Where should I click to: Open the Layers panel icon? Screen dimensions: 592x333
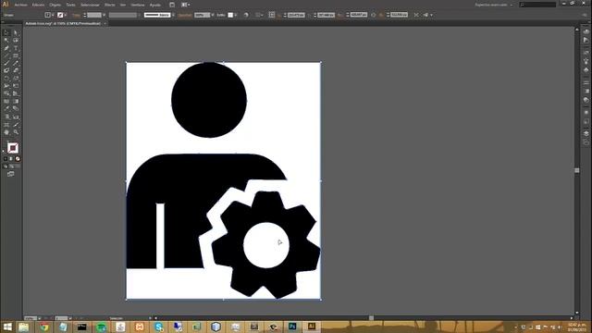(586, 133)
